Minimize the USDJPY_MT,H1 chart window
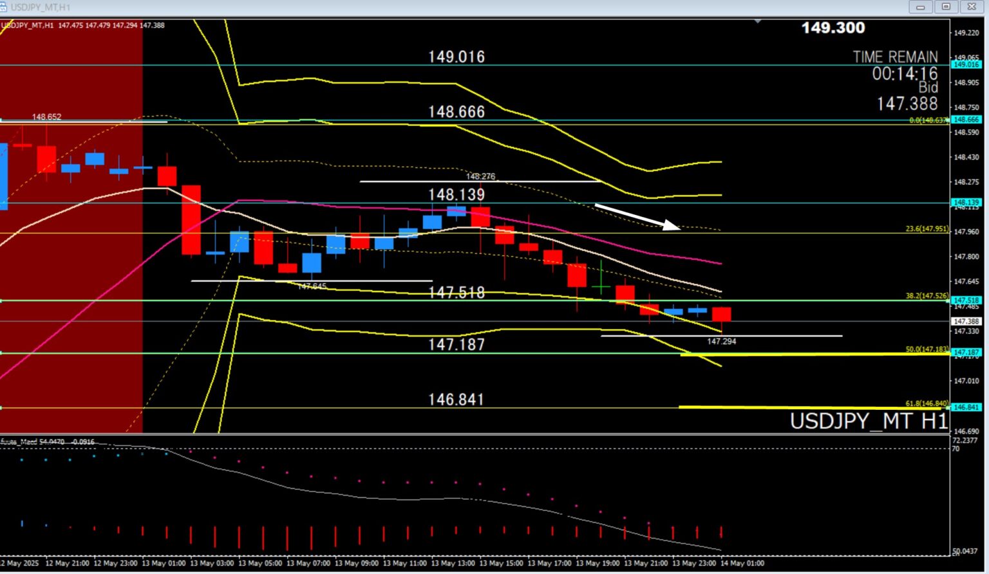989x574 pixels. click(x=921, y=7)
